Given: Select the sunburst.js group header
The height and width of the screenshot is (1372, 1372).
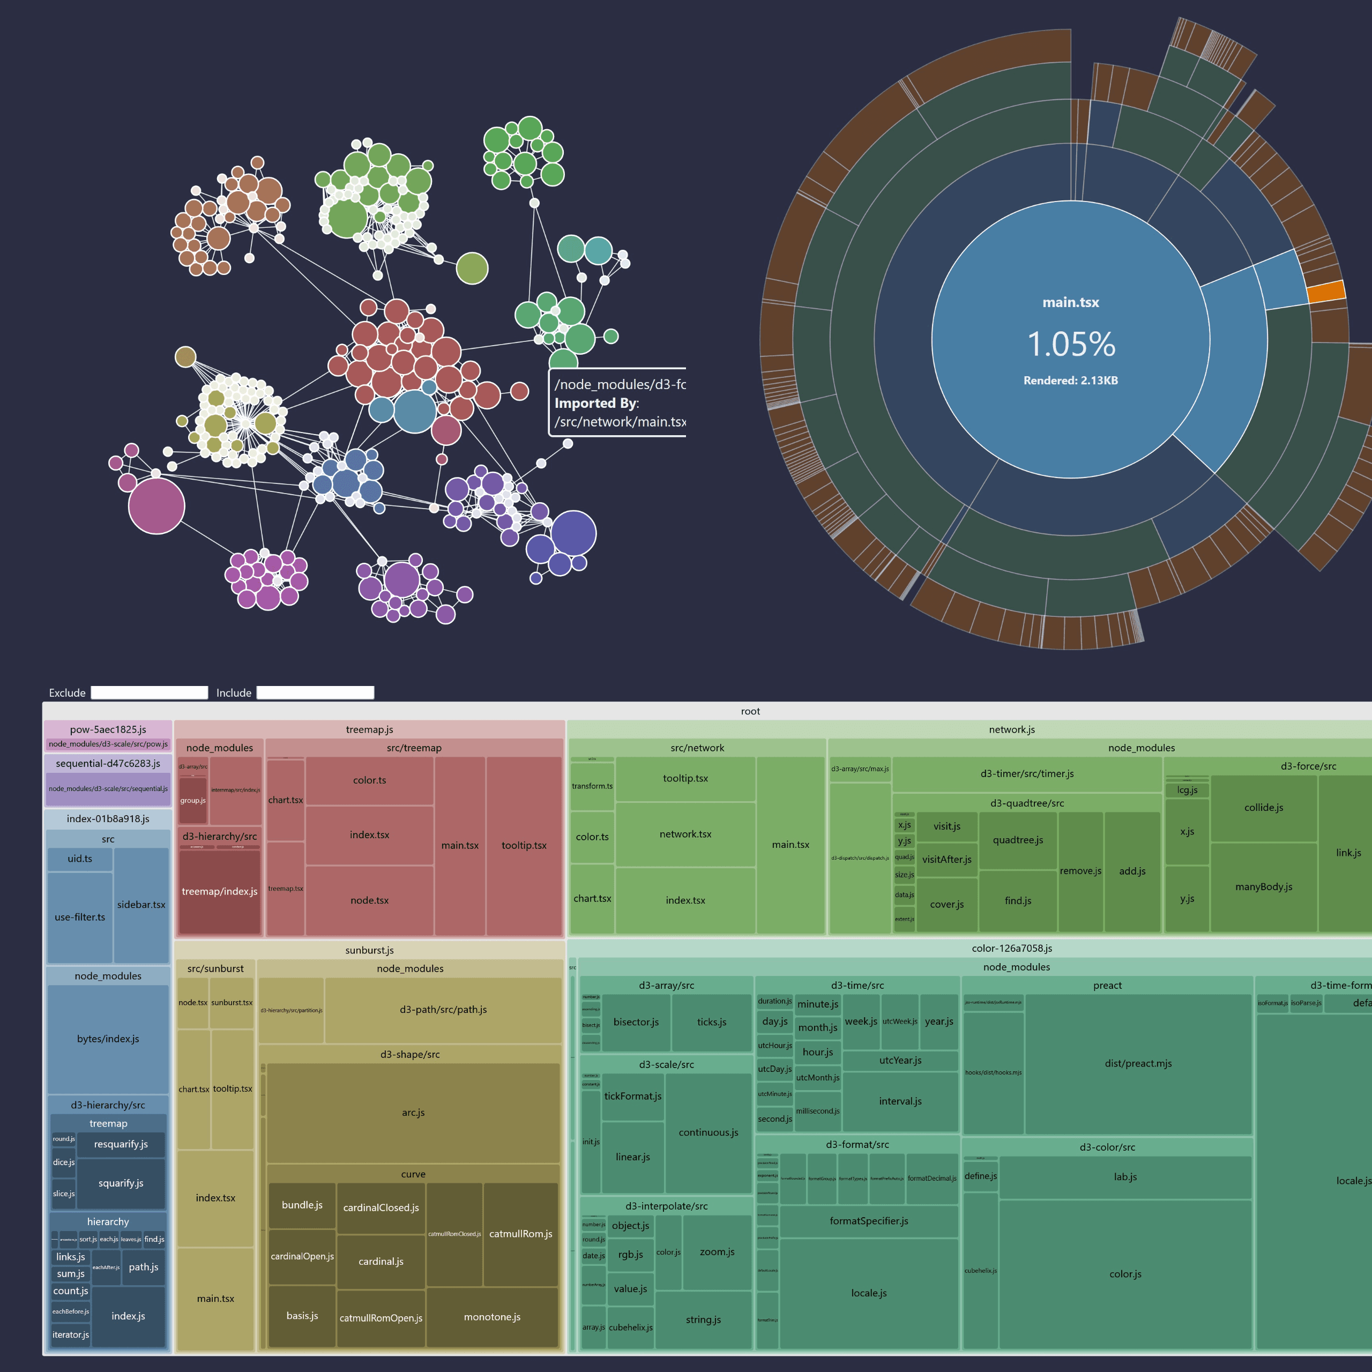Looking at the screenshot, I should [x=369, y=950].
